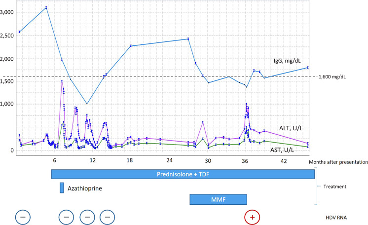This screenshot has height=225, width=368.
Task: Click the month 42 x-axis label
Action: [x=284, y=161]
